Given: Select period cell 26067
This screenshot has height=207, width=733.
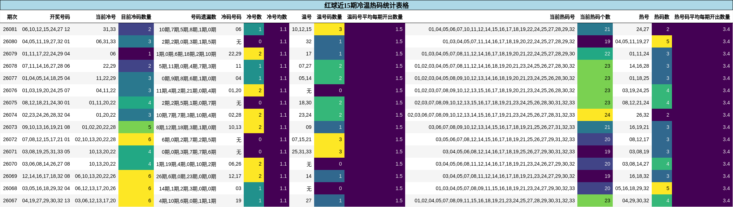Looking at the screenshot, I should [x=10, y=201].
